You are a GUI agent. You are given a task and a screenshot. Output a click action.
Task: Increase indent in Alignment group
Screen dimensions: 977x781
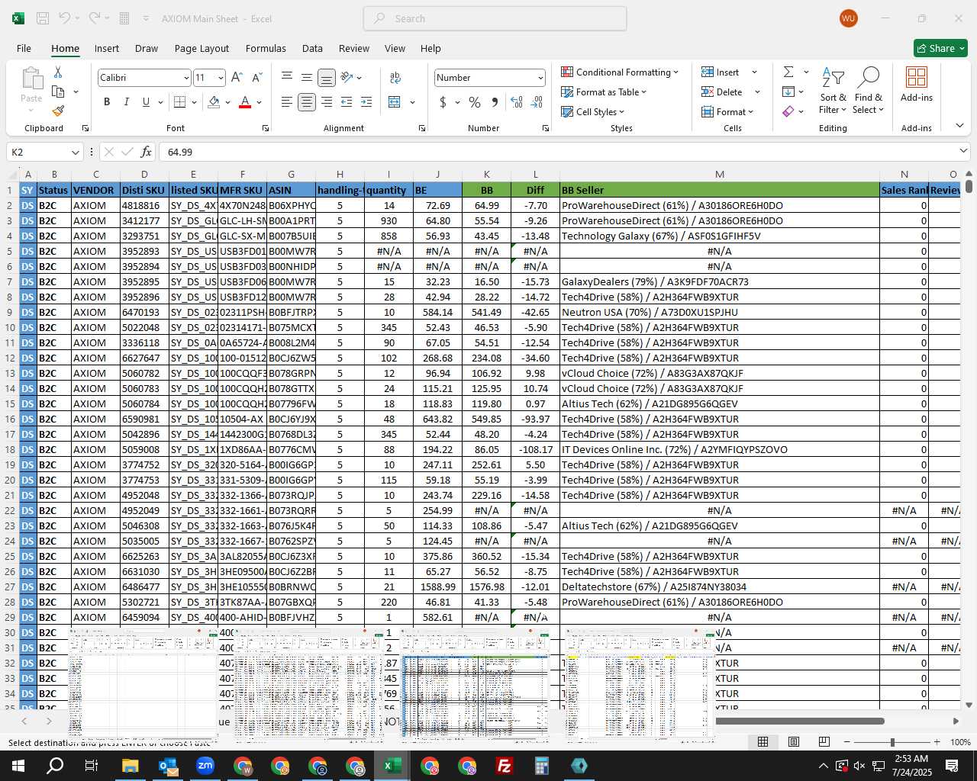click(366, 102)
